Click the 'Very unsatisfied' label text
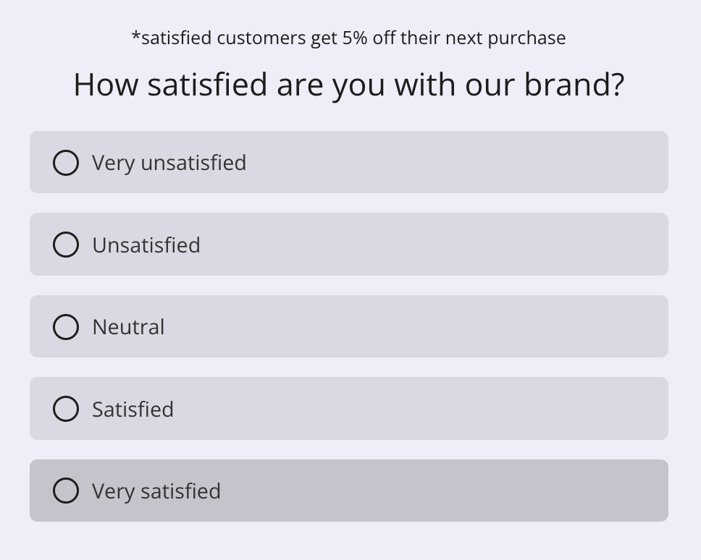Image resolution: width=701 pixels, height=560 pixels. click(169, 163)
